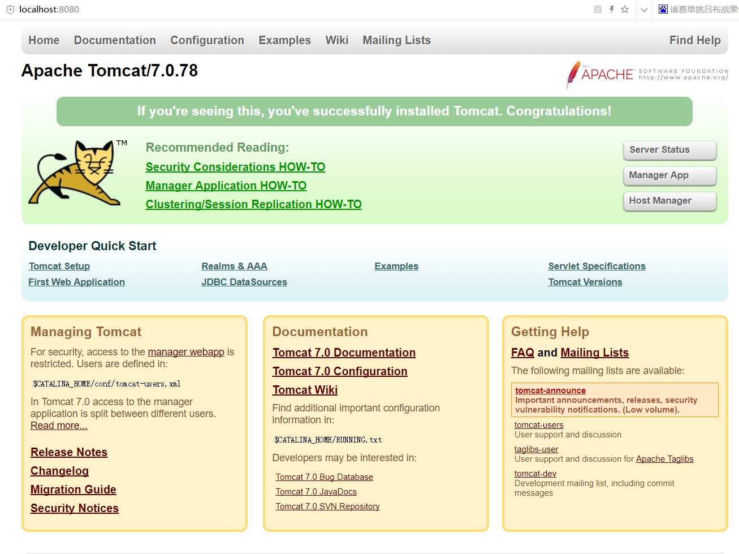This screenshot has height=554, width=739.
Task: Open the JDBC DataSources link
Action: 244,282
